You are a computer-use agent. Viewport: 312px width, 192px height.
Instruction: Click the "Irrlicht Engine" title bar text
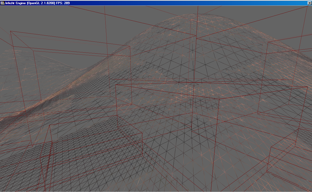(x=16, y=3)
